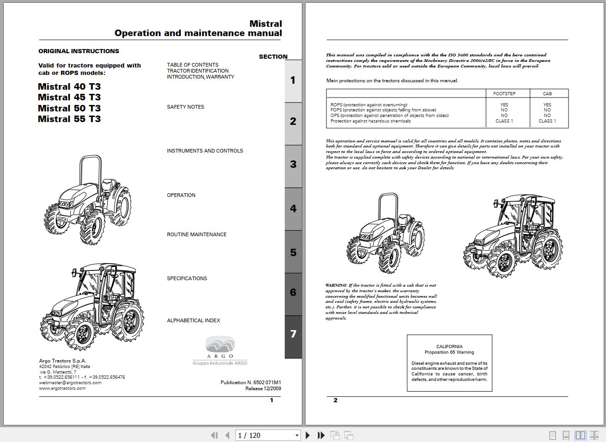Click the SAFETY NOTES contents entry
The height and width of the screenshot is (442, 606).
tap(185, 107)
